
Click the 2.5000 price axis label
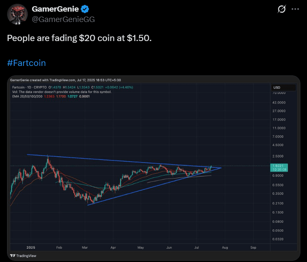(278, 156)
